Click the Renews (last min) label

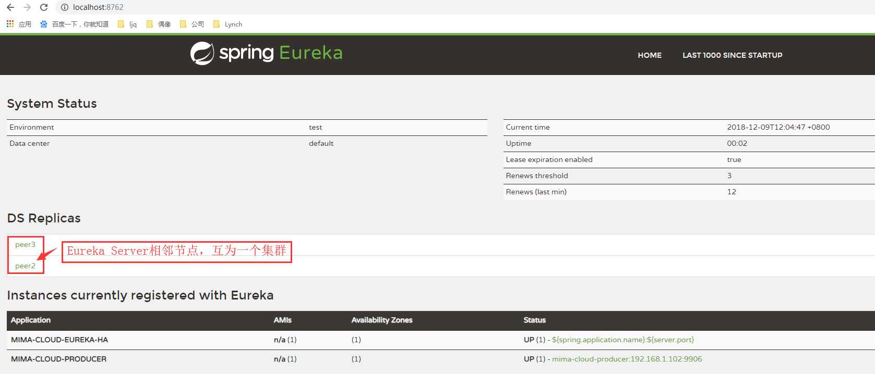(536, 192)
